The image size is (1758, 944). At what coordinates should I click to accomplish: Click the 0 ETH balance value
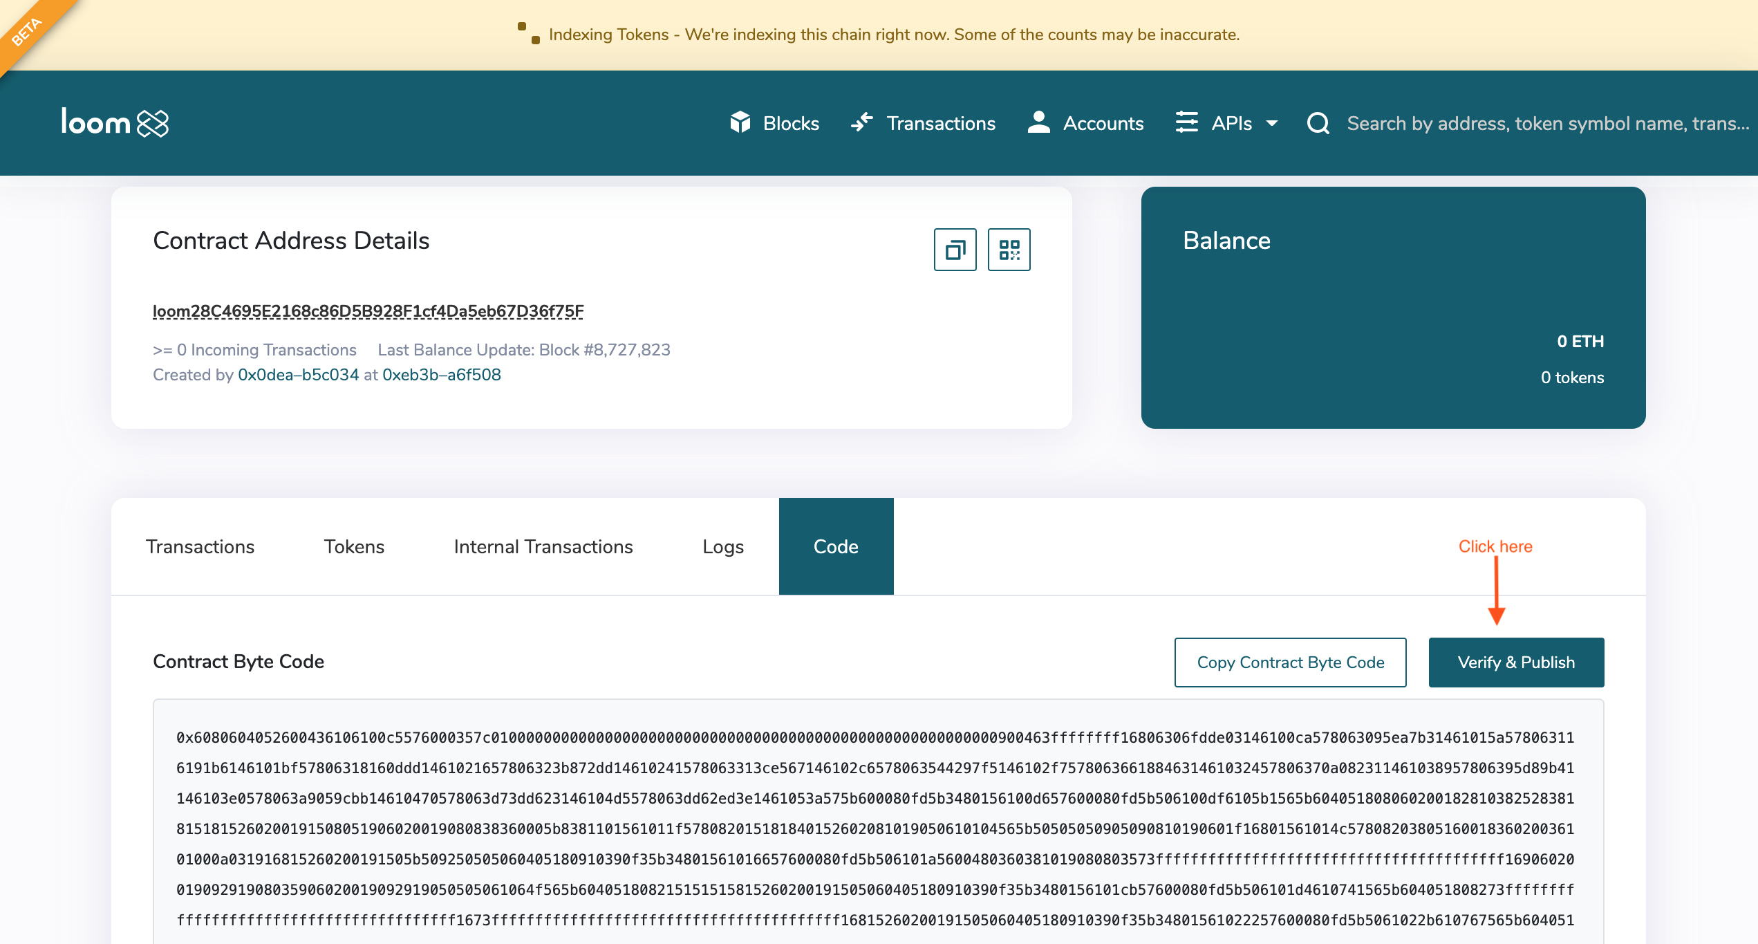click(1580, 342)
